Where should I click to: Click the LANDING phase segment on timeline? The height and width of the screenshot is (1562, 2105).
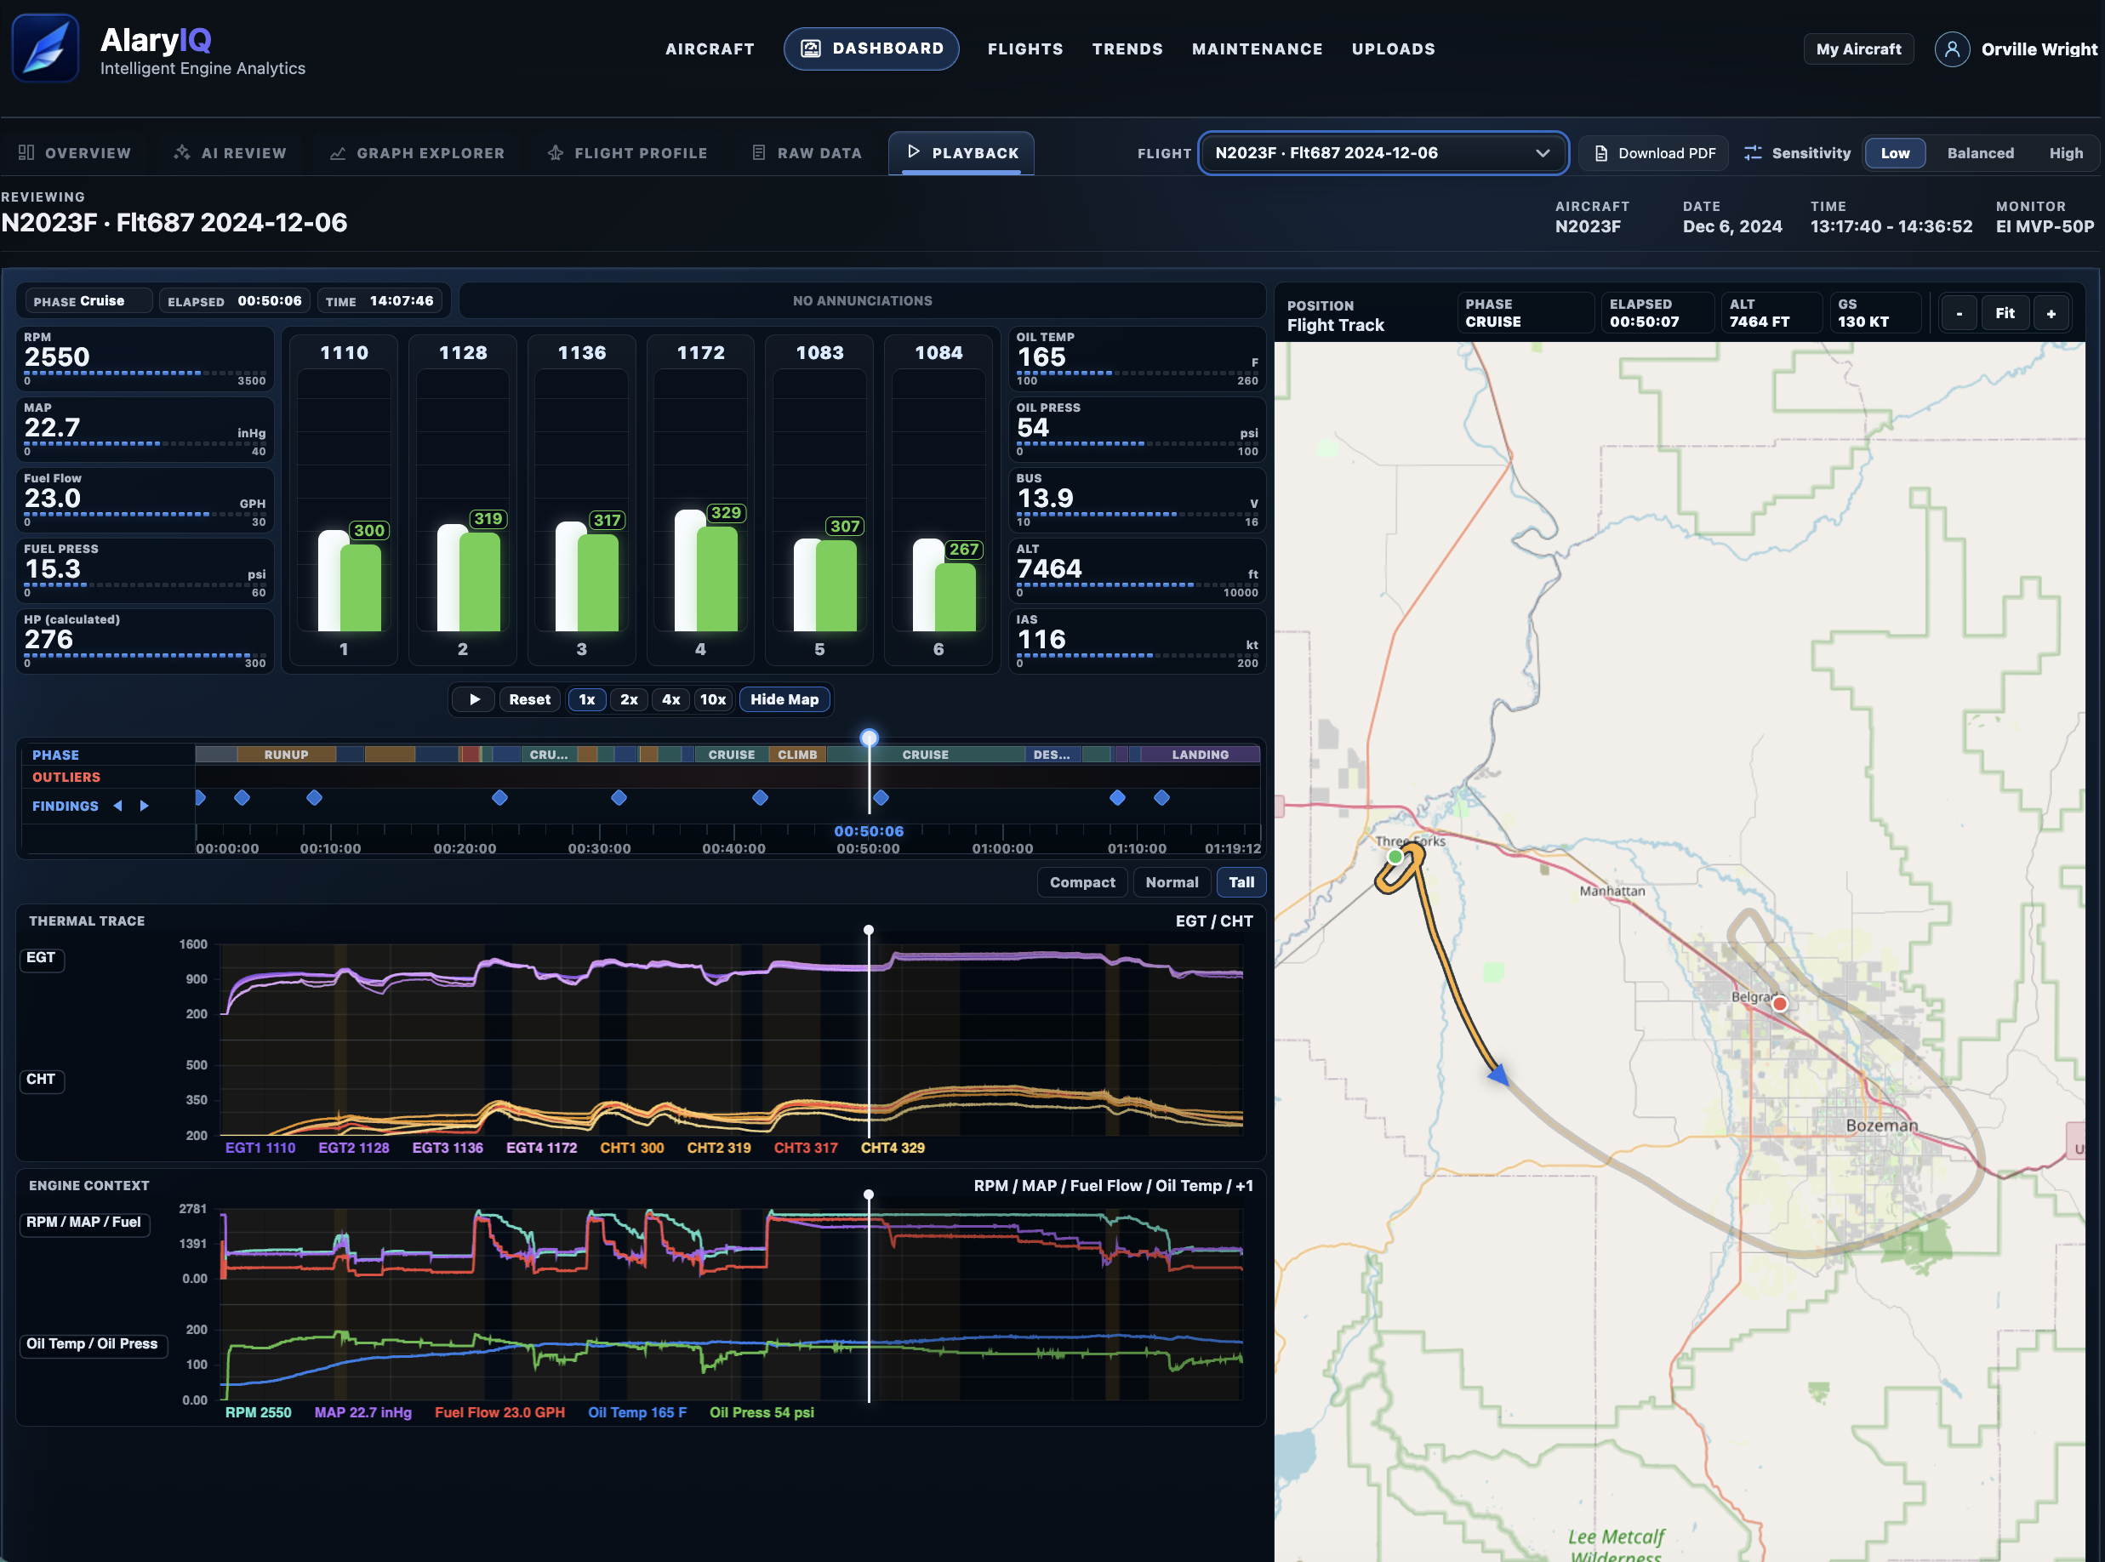(1199, 755)
